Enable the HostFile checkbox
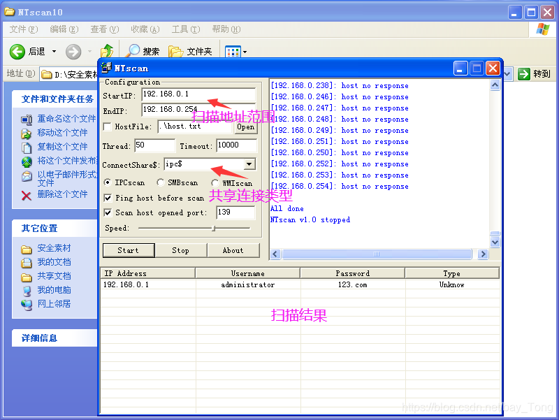Image resolution: width=559 pixels, height=420 pixels. click(x=107, y=126)
